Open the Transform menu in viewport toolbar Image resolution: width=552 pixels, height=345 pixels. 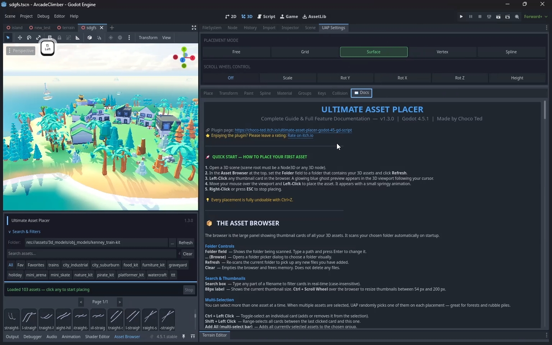tap(148, 38)
